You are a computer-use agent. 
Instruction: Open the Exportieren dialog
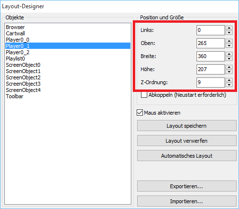(187, 186)
